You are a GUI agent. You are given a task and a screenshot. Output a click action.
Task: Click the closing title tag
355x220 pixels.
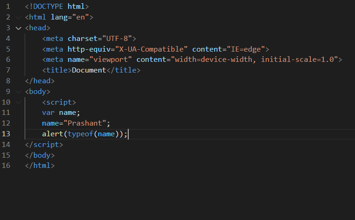coord(124,70)
